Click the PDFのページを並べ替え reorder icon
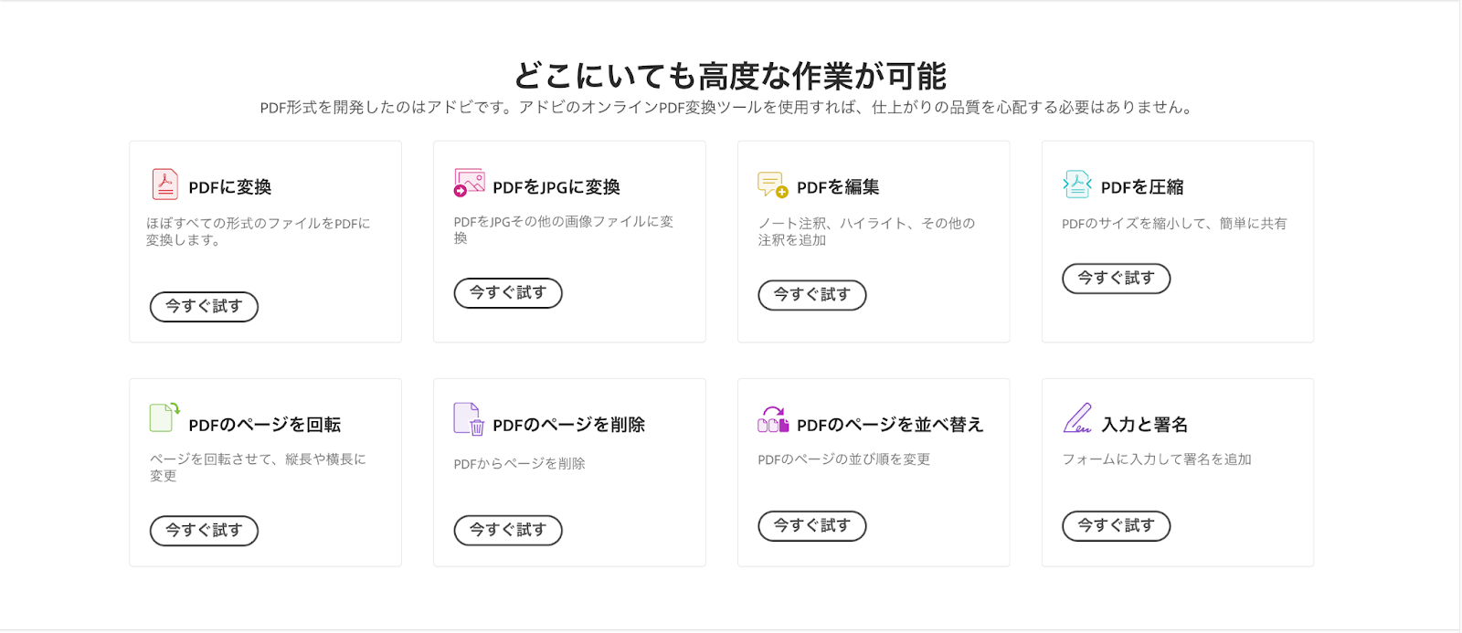This screenshot has height=633, width=1462. click(x=773, y=419)
